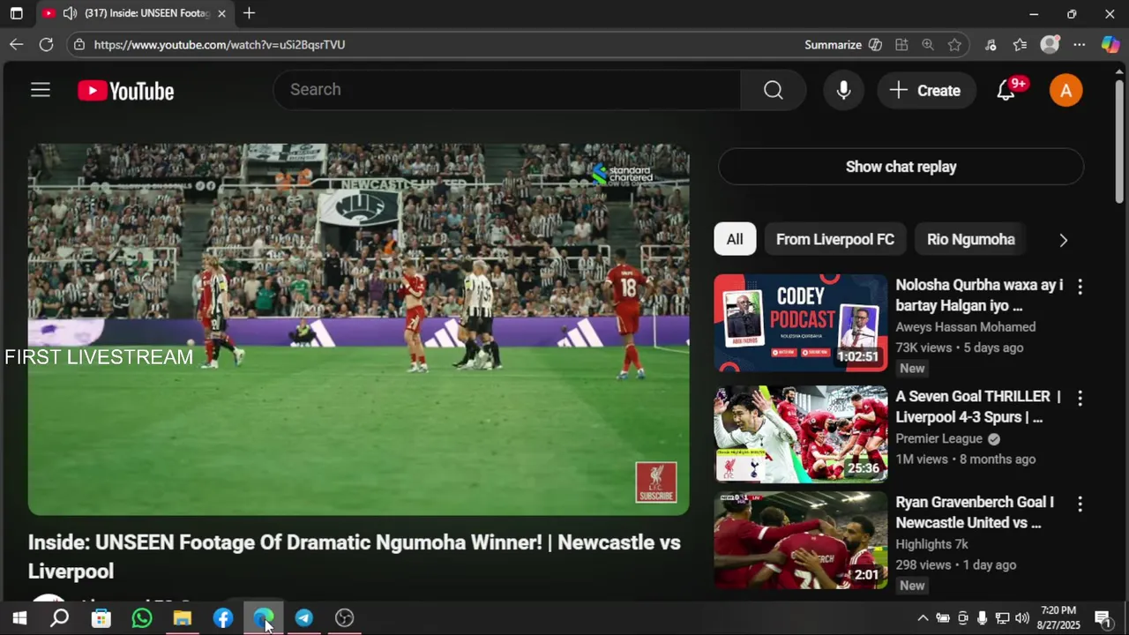Image resolution: width=1129 pixels, height=635 pixels.
Task: Open Aweys Hassan Mohamed channel
Action: point(965,326)
